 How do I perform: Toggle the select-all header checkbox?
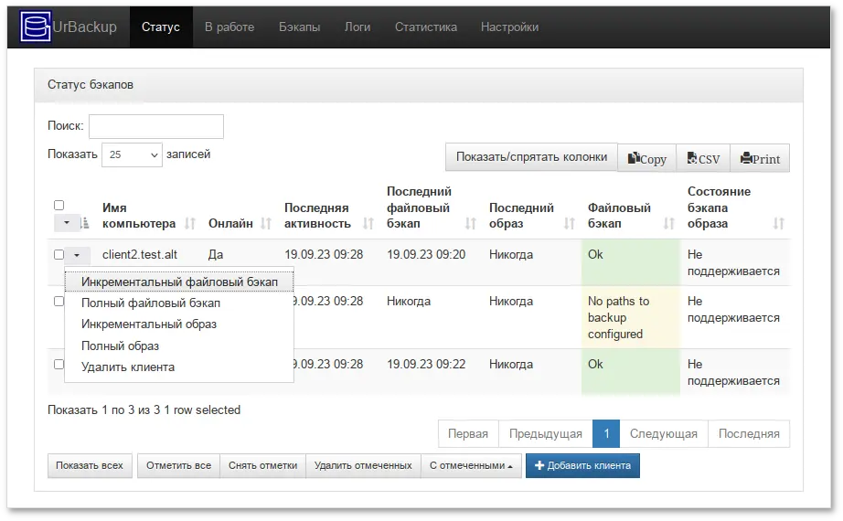(x=59, y=205)
